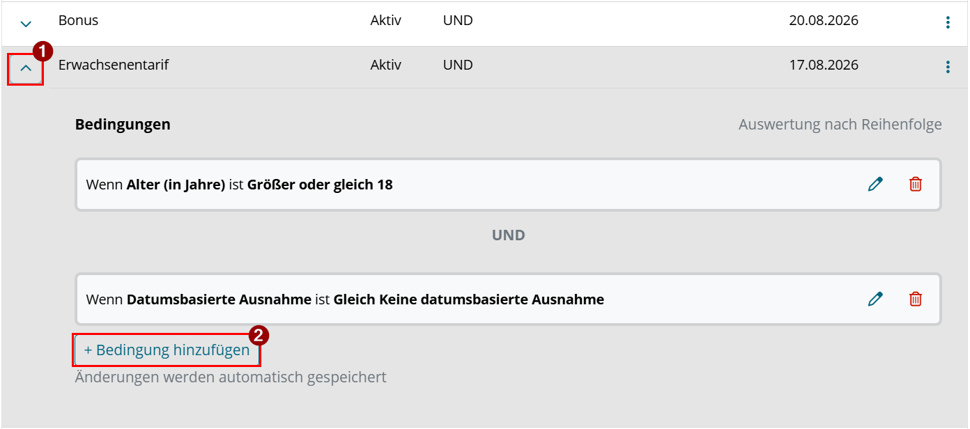Click the Bedingungen section heading

(x=123, y=125)
